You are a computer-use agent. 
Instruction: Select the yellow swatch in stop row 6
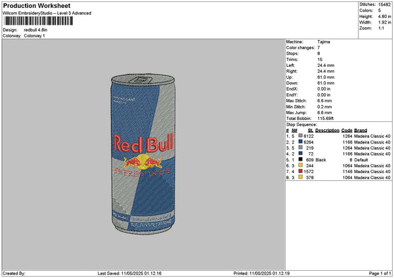click(x=300, y=165)
